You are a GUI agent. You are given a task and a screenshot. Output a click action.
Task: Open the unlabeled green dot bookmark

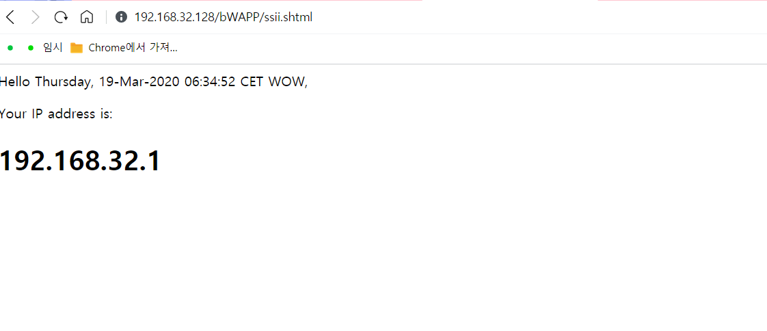[x=10, y=48]
